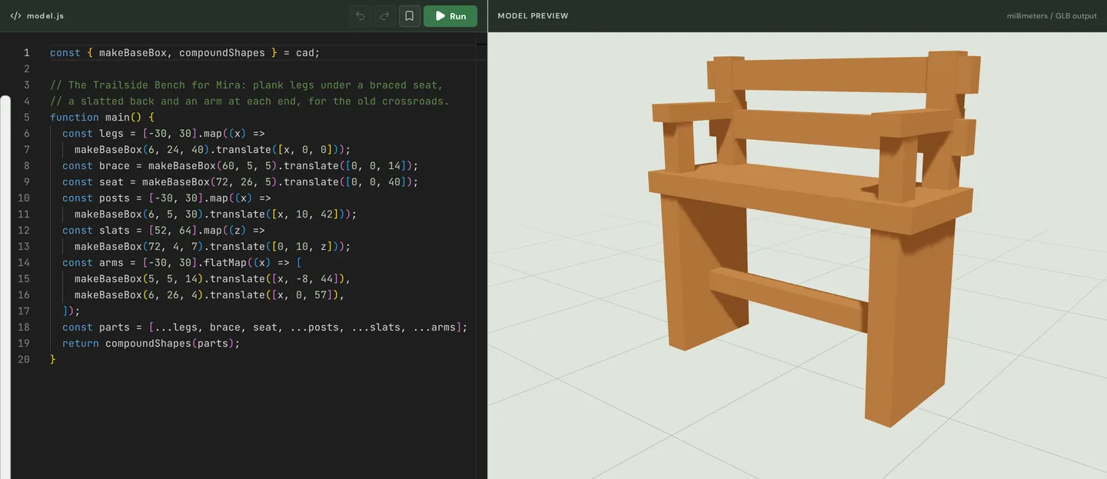Click the 'const arms' code line
1107x479 pixels.
pyautogui.click(x=182, y=263)
